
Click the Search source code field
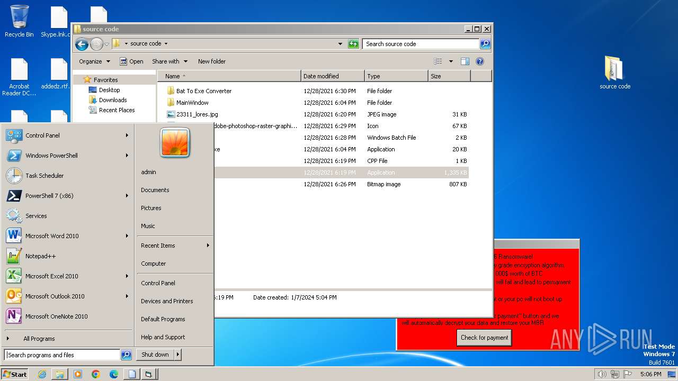click(x=421, y=44)
